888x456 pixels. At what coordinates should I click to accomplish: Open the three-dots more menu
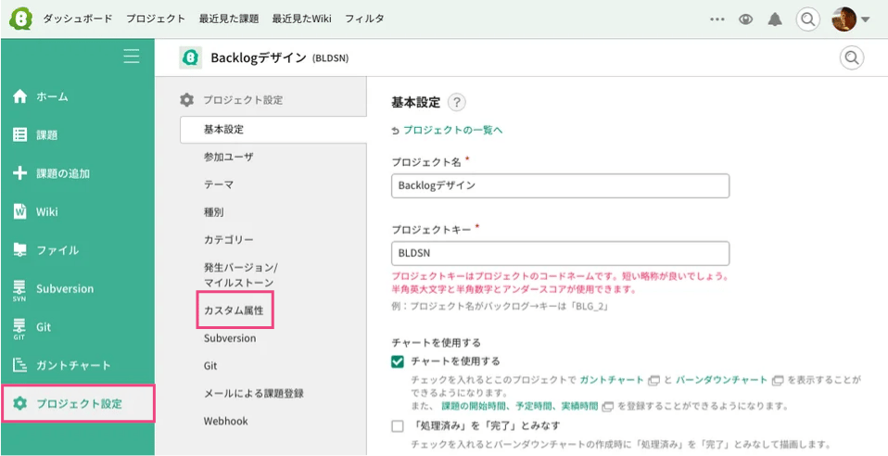click(717, 19)
